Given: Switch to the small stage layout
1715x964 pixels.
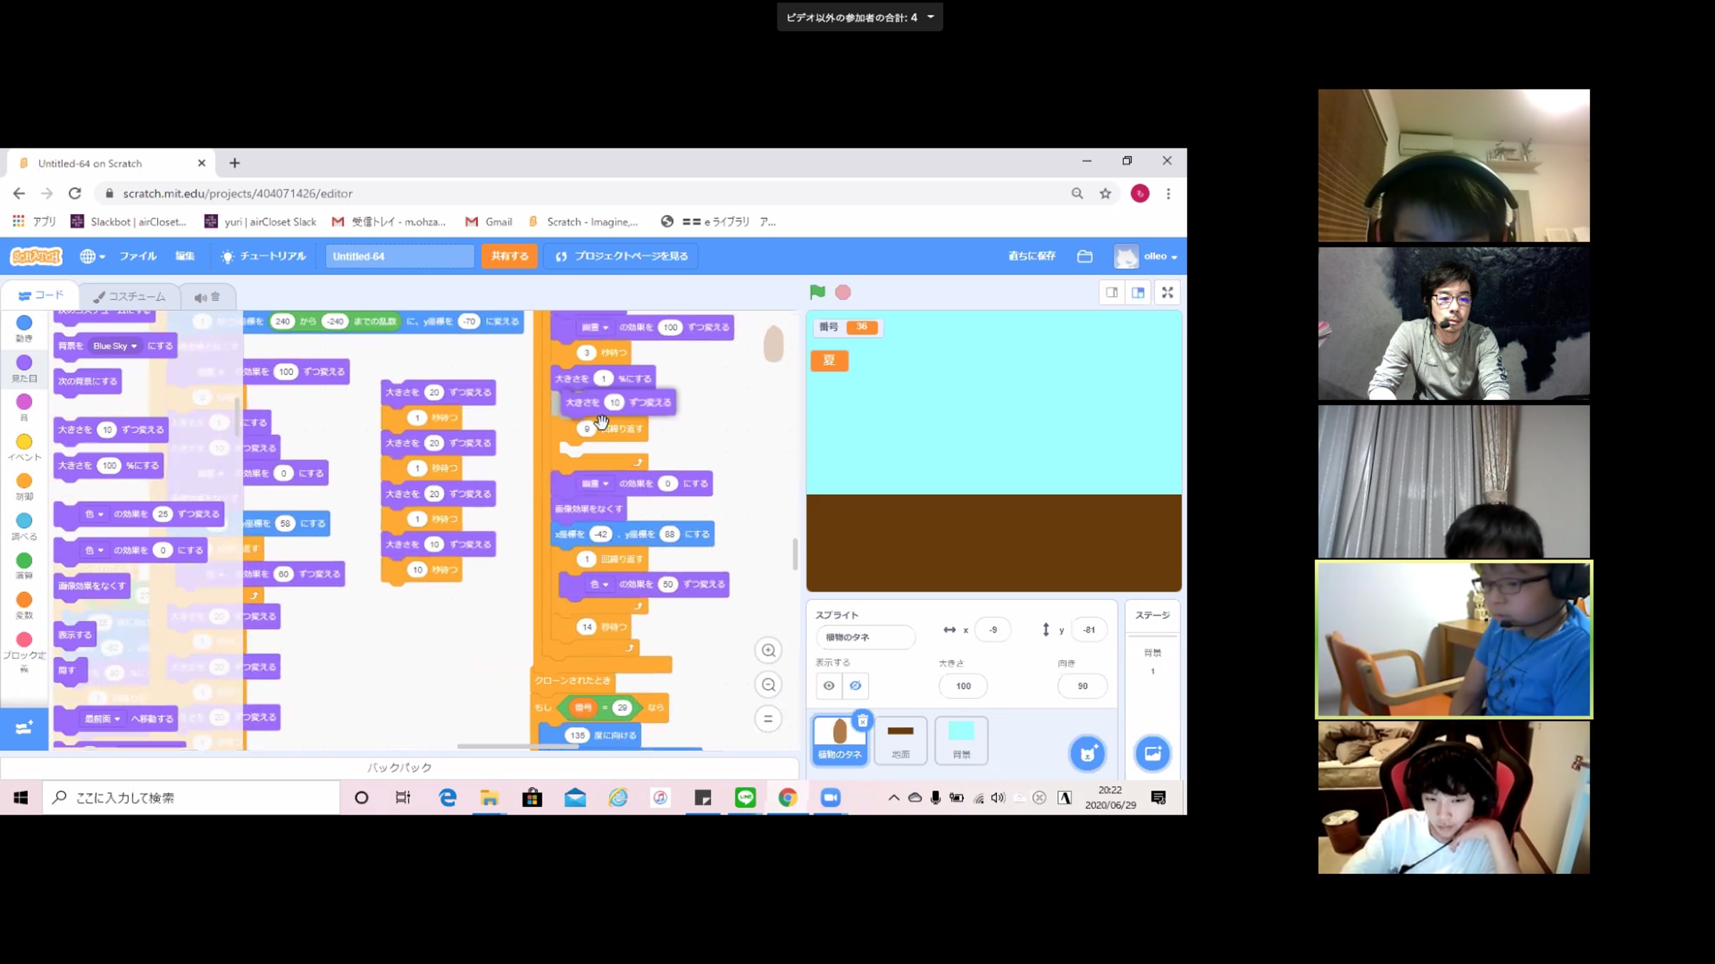Looking at the screenshot, I should [x=1112, y=292].
